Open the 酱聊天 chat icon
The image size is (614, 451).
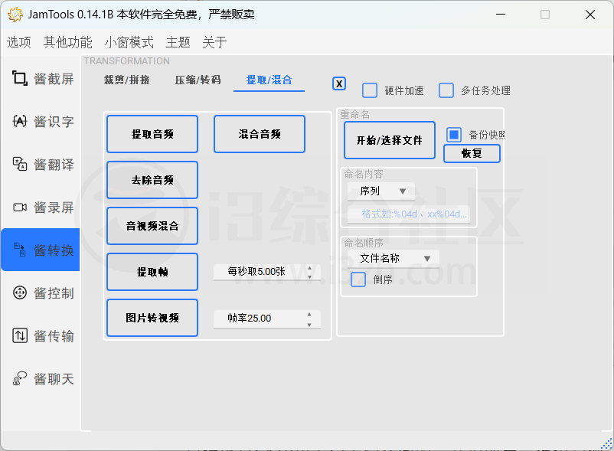tap(20, 378)
